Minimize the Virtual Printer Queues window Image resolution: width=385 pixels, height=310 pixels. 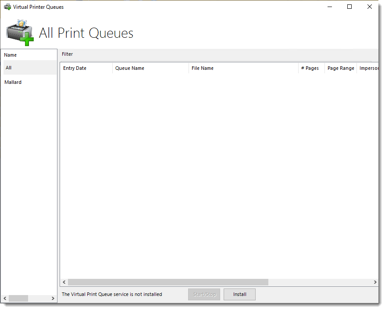(x=330, y=7)
